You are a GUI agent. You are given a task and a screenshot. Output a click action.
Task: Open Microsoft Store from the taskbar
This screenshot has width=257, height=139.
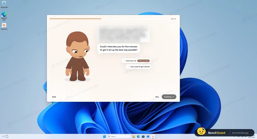tap(143, 136)
